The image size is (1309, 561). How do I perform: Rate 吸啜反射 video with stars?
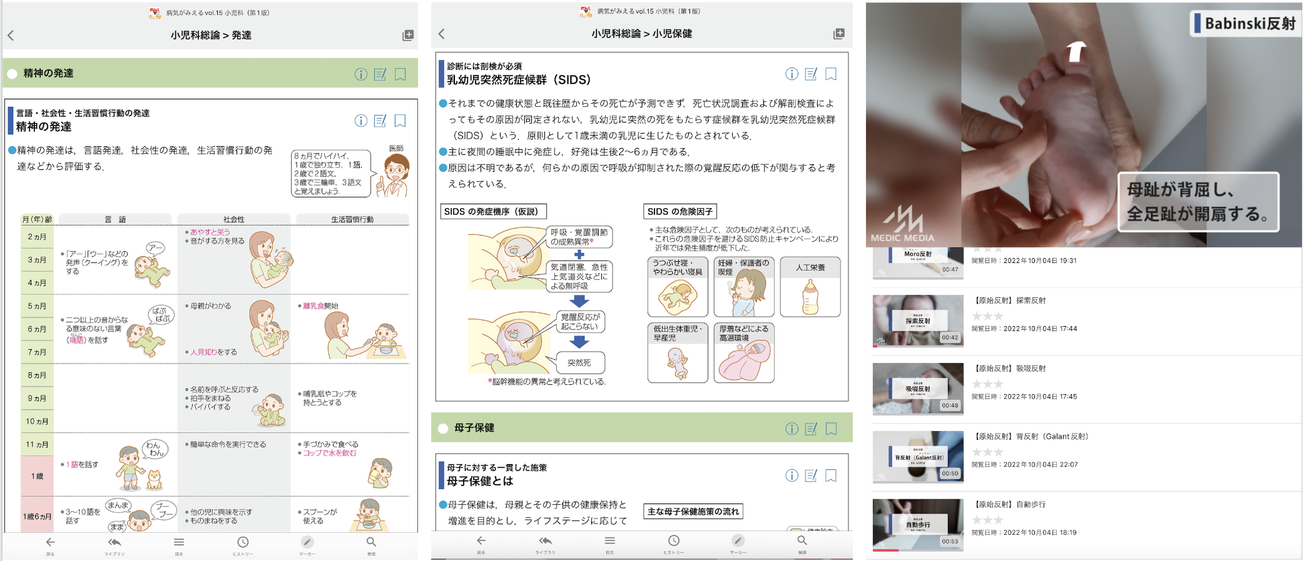pos(987,384)
